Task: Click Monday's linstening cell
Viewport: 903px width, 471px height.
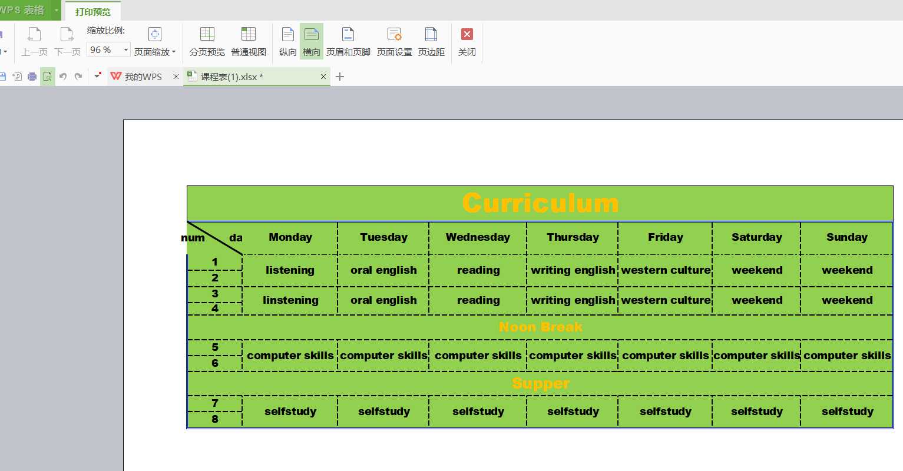Action: (290, 301)
